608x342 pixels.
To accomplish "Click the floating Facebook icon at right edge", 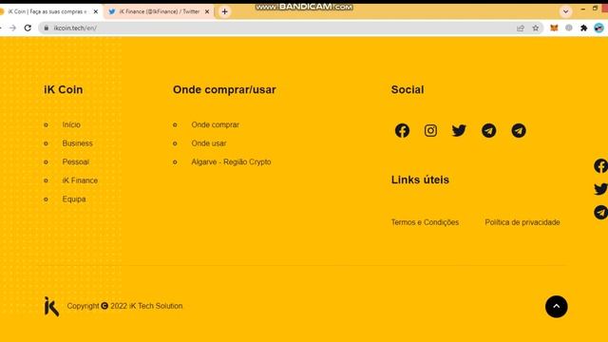I will [600, 166].
